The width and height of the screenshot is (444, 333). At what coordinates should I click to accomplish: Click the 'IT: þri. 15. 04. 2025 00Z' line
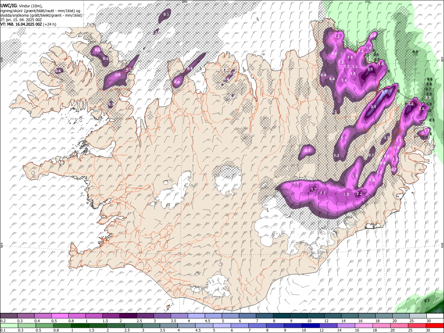click(21, 20)
